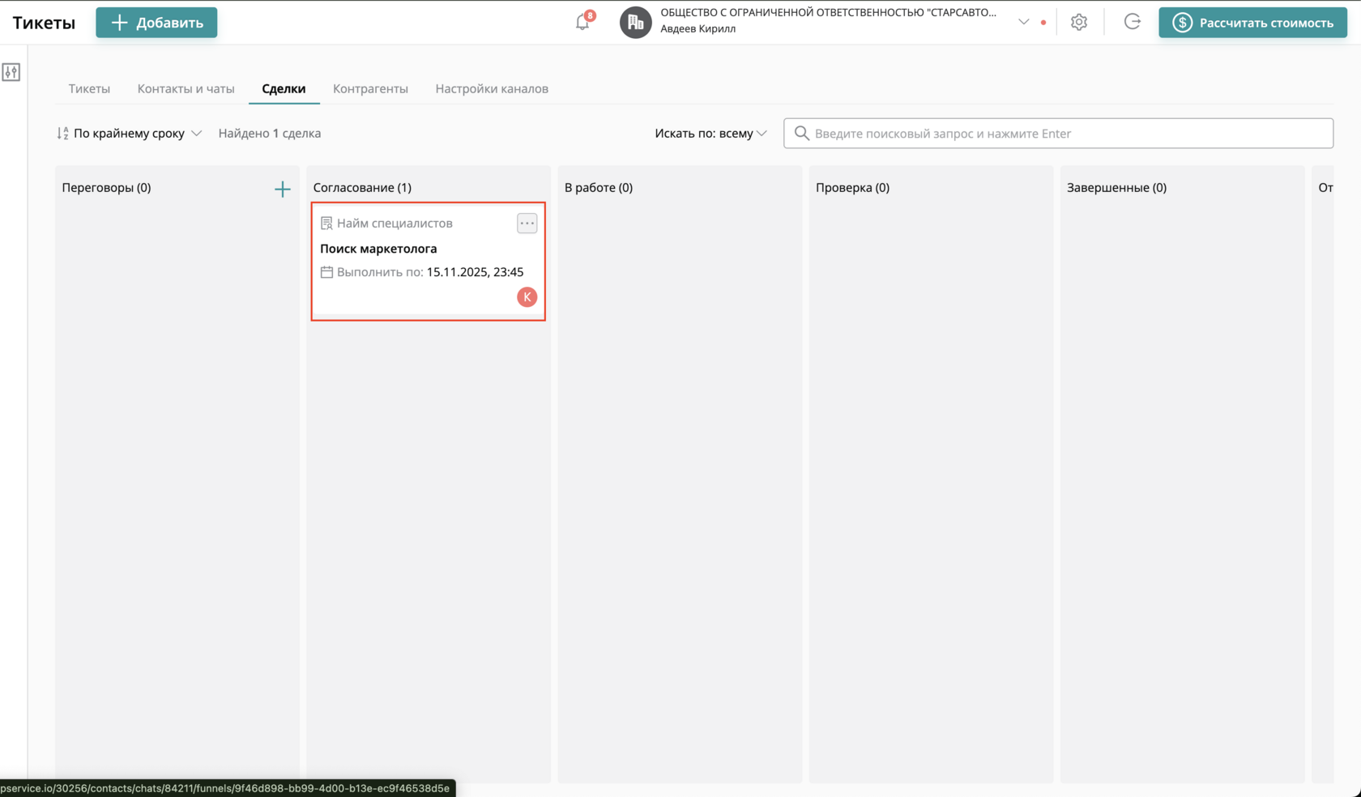
Task: Go to Настройки каналов tab
Action: 492,88
